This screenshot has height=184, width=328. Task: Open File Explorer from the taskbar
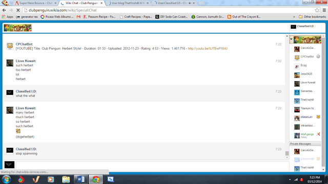66,179
